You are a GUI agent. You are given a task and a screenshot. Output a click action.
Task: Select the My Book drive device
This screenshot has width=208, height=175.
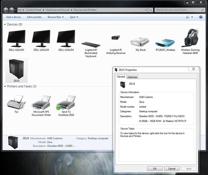tap(141, 44)
